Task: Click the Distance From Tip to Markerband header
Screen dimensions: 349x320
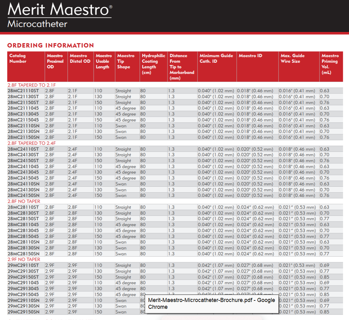Action: (x=182, y=67)
